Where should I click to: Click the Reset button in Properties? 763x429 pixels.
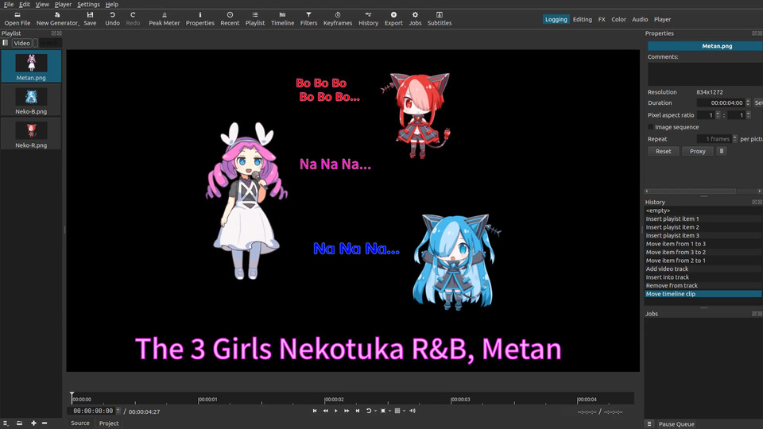coord(663,151)
